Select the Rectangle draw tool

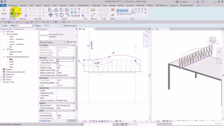pos(136,9)
